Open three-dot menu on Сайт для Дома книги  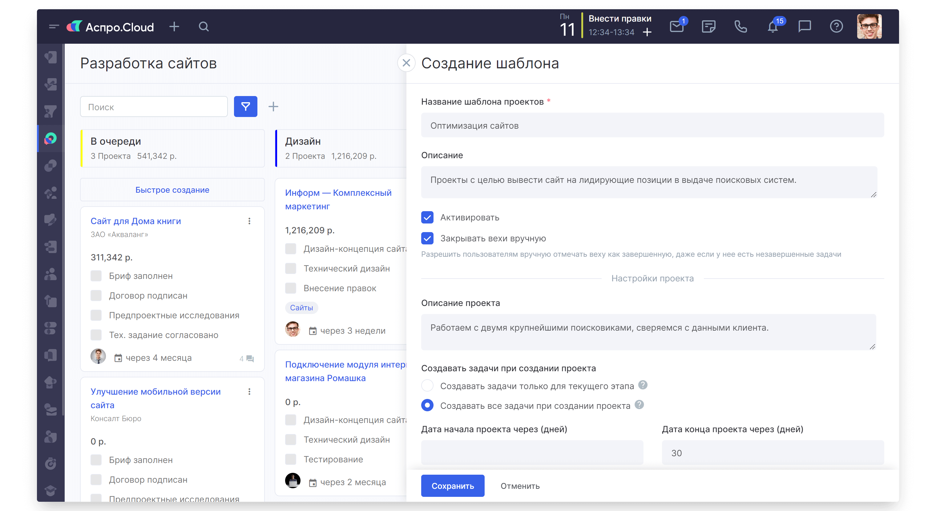point(249,221)
